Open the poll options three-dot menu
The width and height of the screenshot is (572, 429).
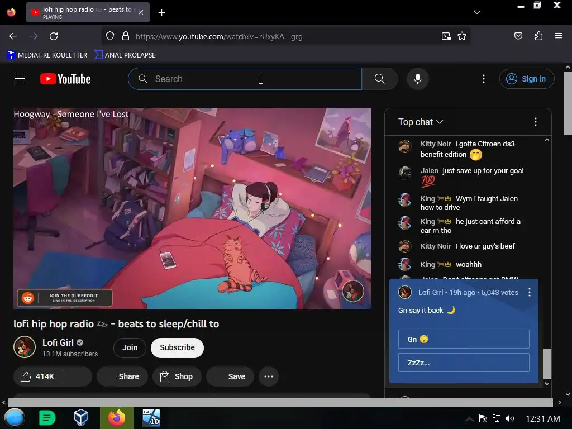(x=530, y=292)
